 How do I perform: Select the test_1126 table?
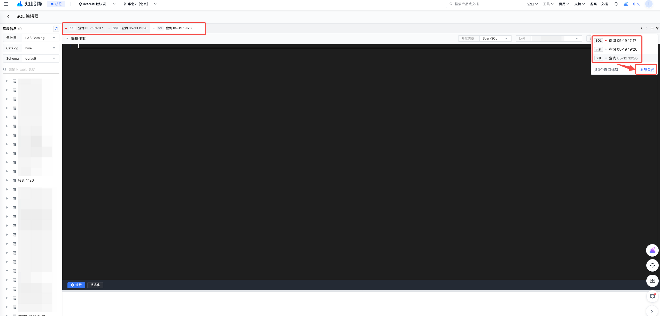[26, 180]
